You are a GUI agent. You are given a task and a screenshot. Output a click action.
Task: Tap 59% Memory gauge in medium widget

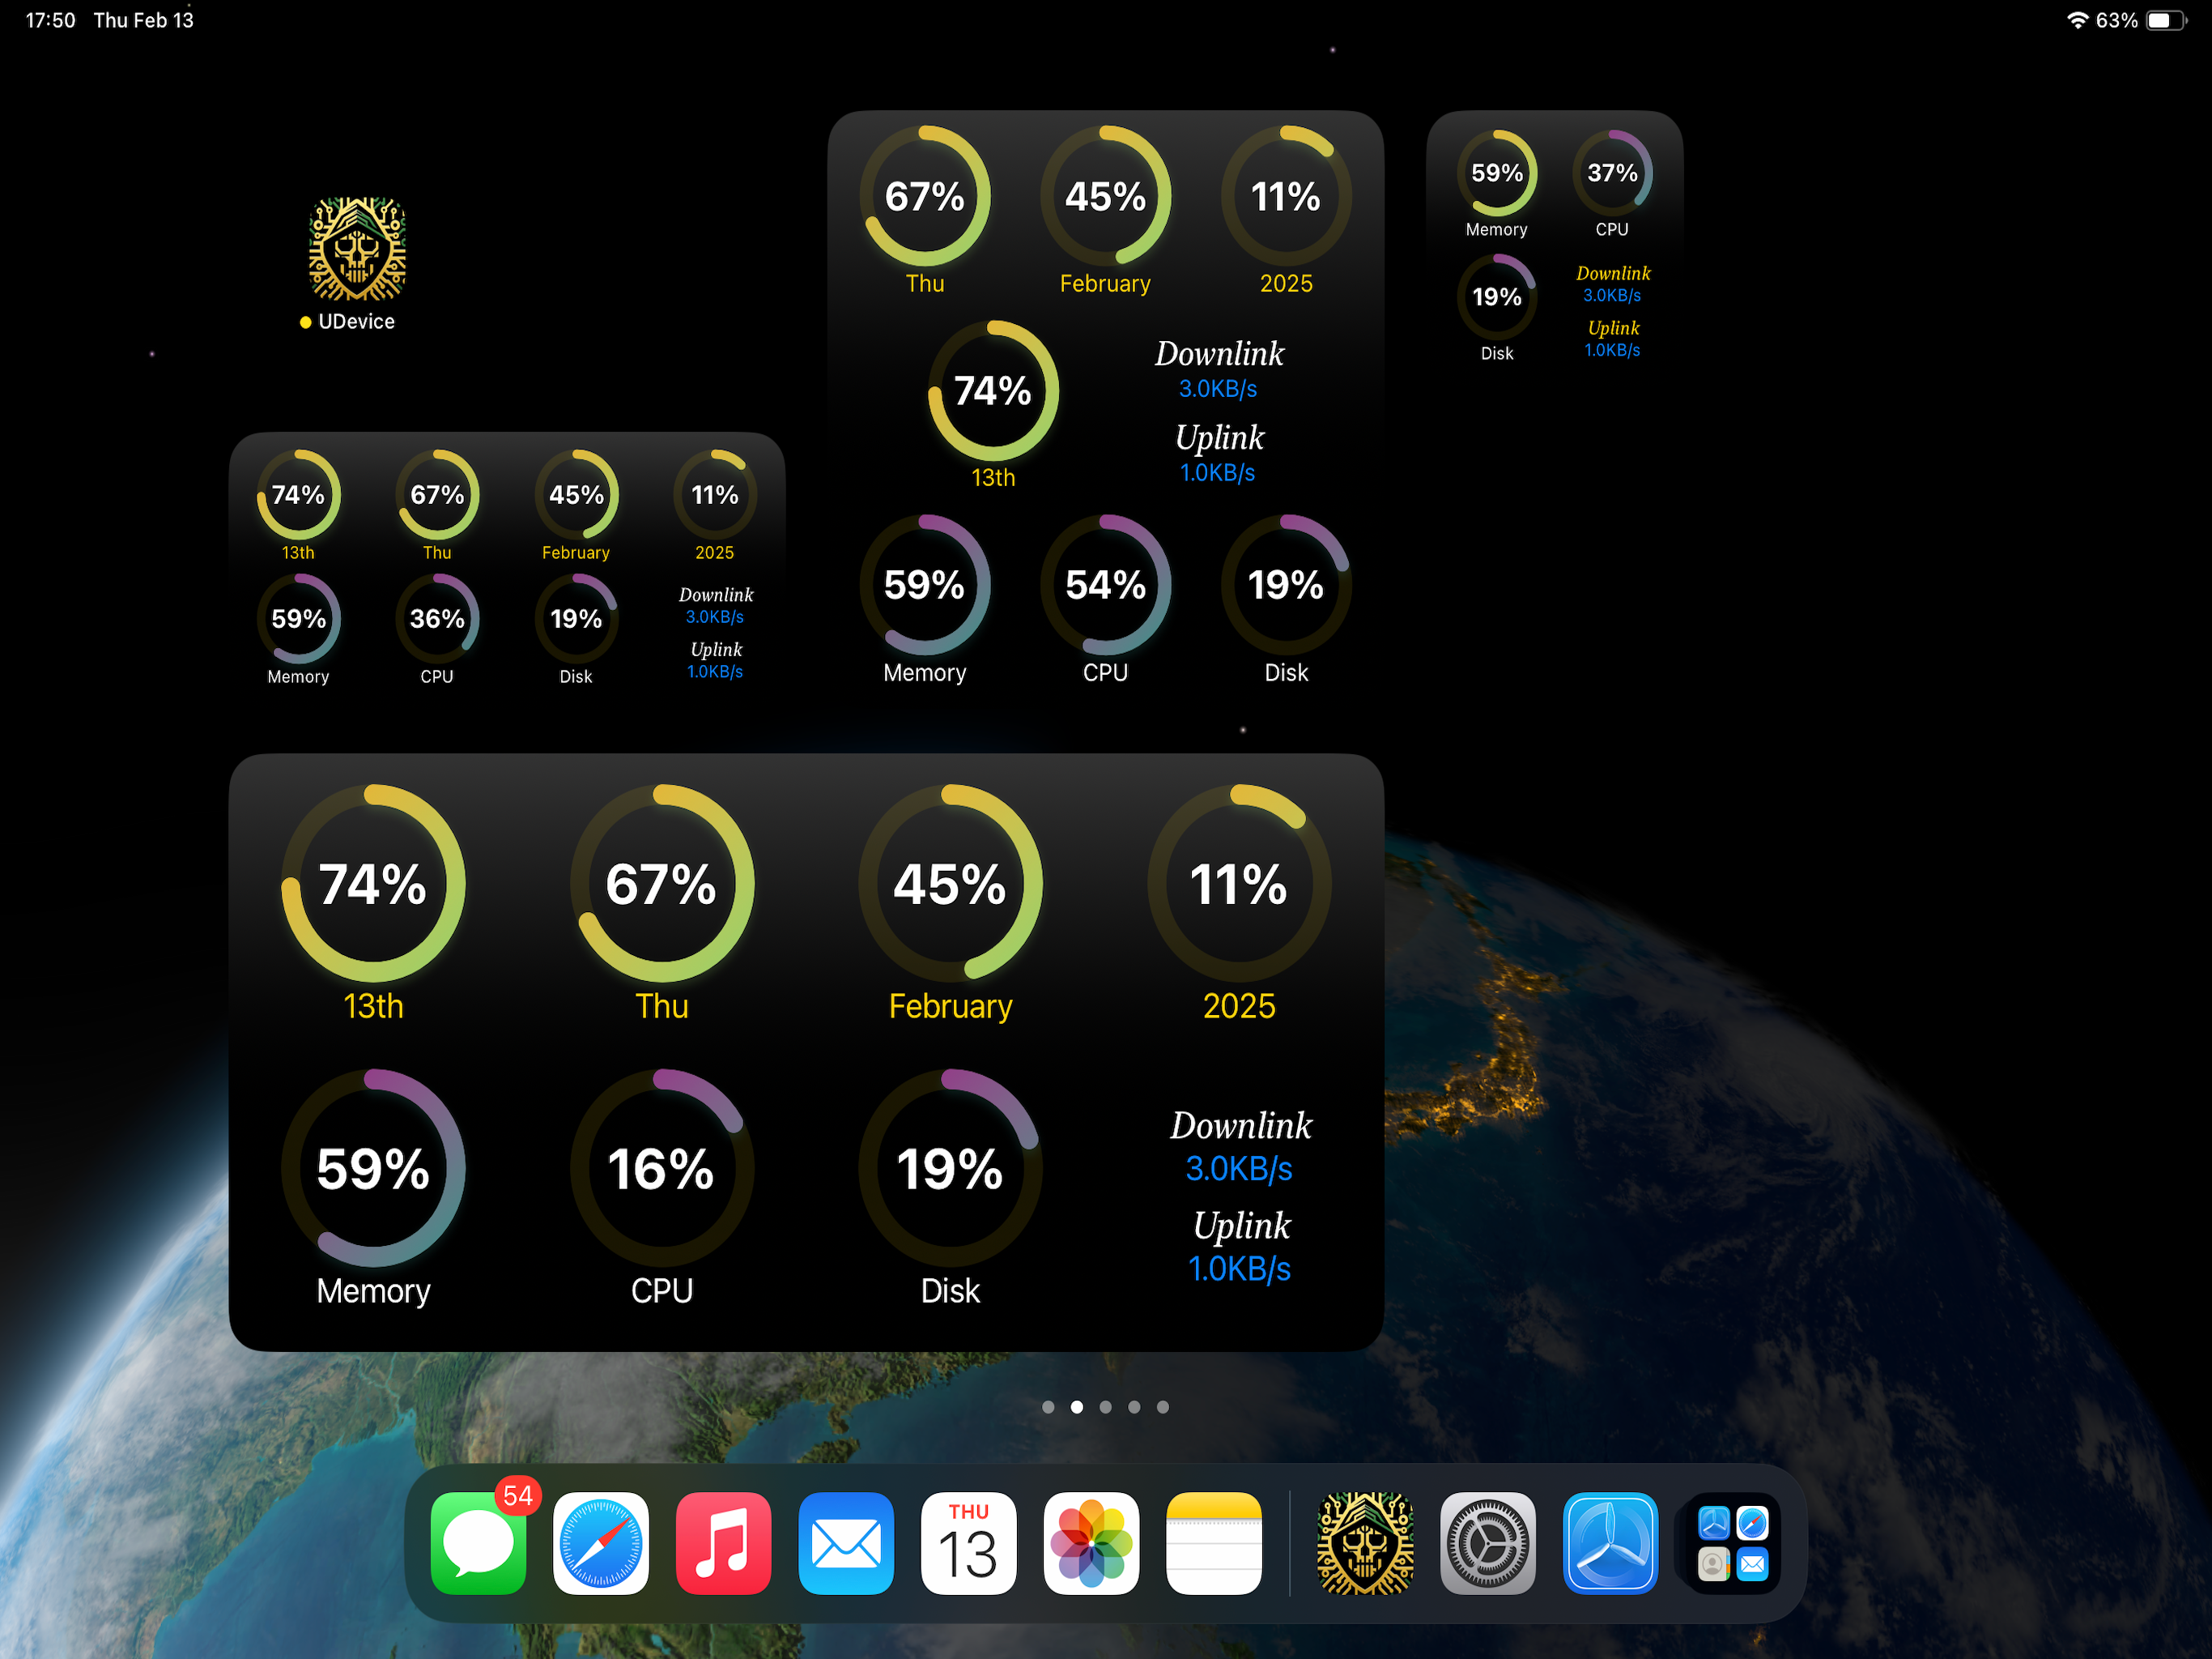coord(298,618)
